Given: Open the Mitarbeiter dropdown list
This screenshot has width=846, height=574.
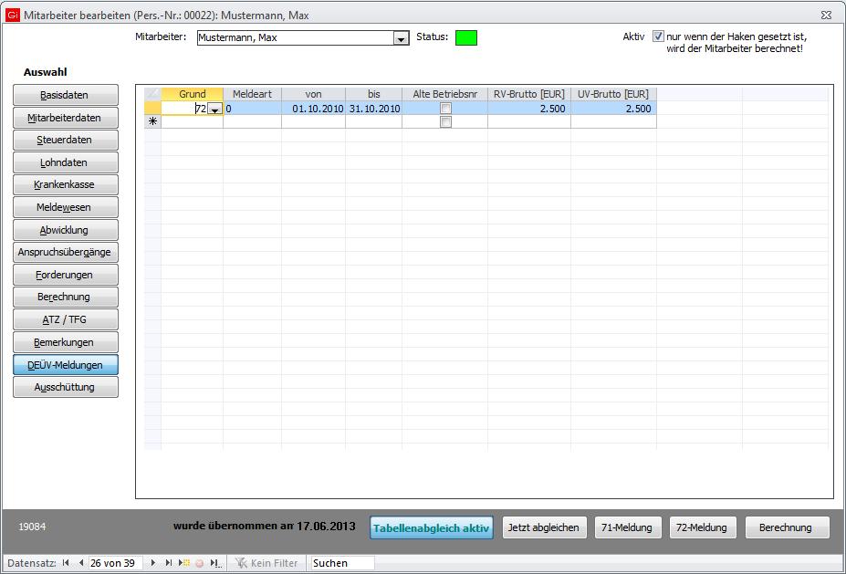Looking at the screenshot, I should [401, 38].
